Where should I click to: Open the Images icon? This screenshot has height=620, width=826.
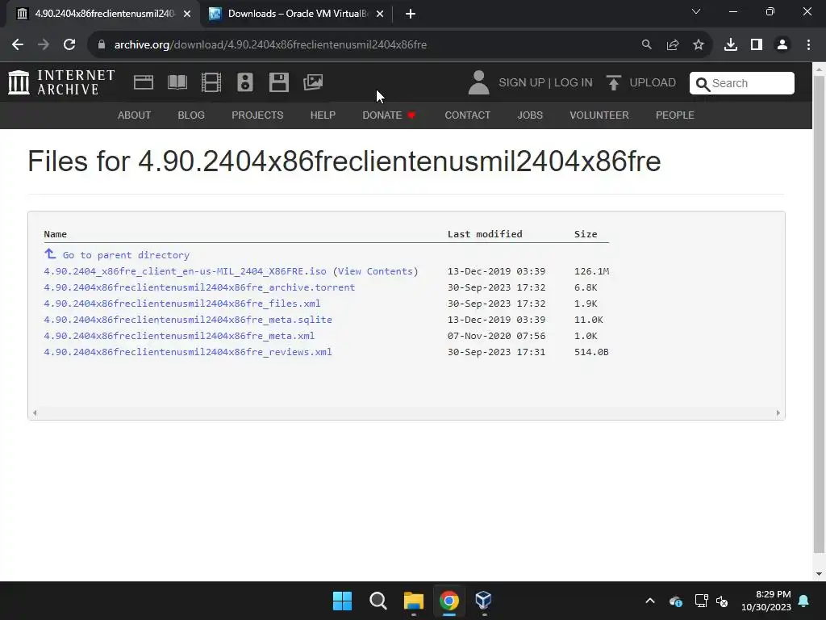(x=313, y=82)
